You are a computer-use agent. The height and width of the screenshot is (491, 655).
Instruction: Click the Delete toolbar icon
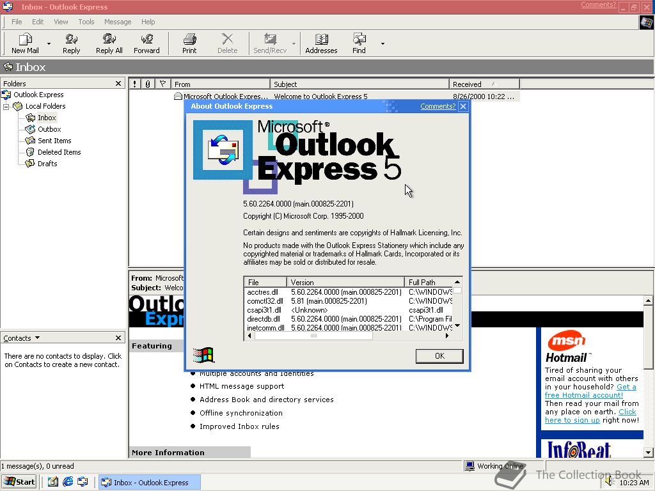(227, 43)
